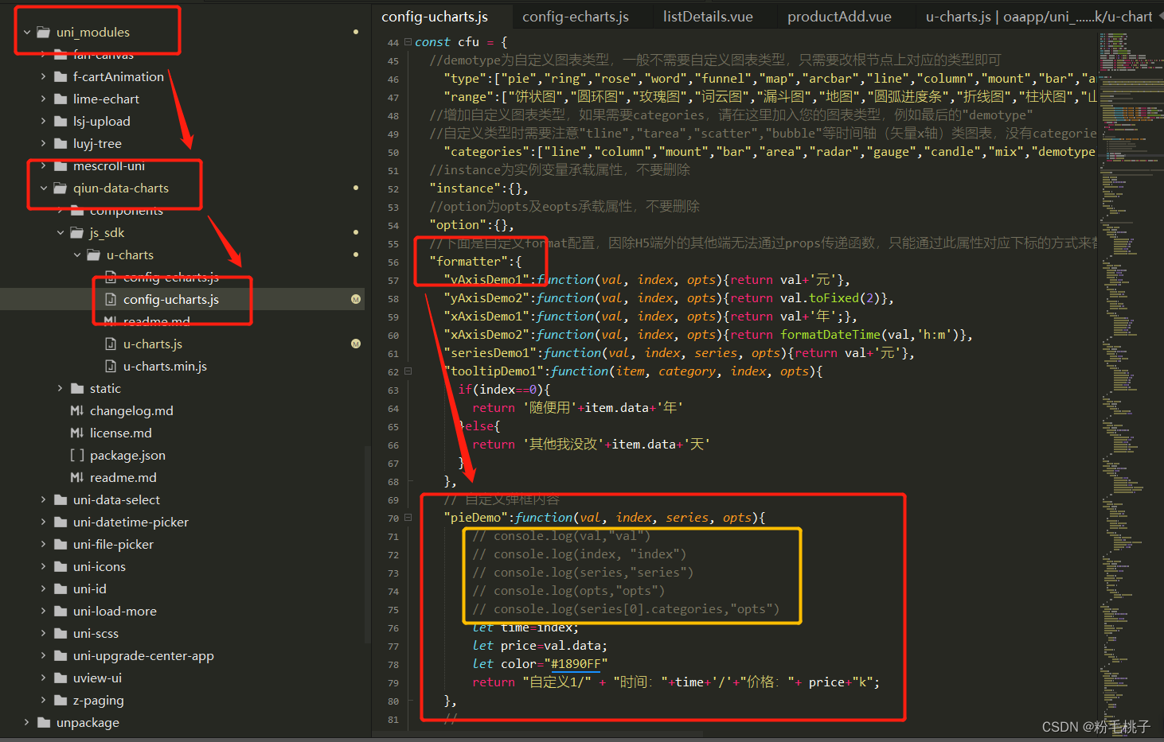Click the f-cartAnimation folder icon

click(x=61, y=77)
